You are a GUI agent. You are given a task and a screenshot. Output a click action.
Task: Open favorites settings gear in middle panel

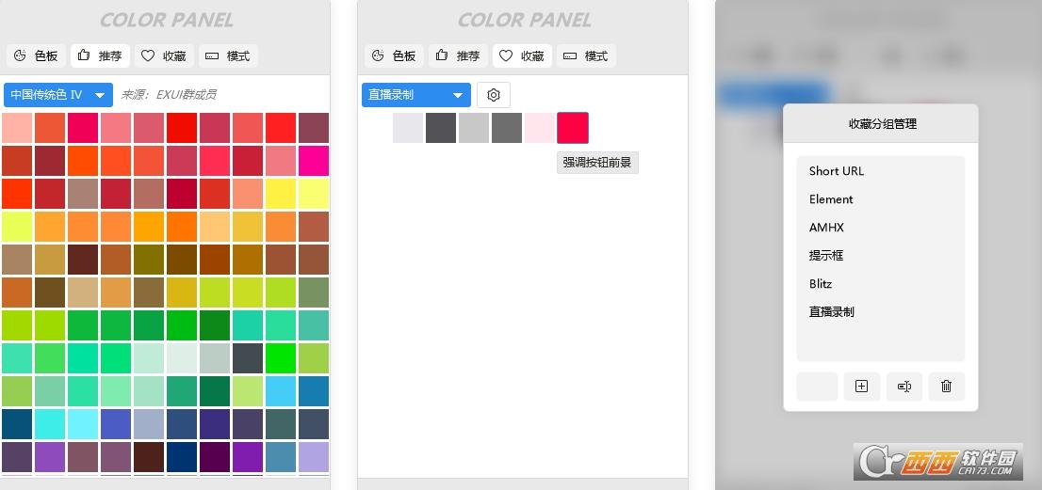(493, 95)
